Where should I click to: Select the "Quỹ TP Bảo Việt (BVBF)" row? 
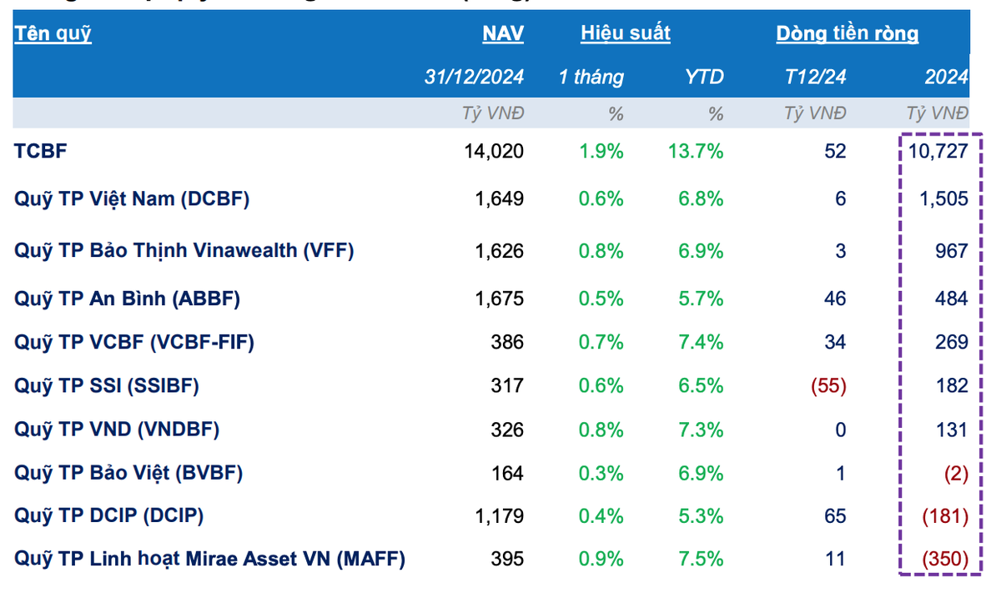pyautogui.click(x=128, y=474)
